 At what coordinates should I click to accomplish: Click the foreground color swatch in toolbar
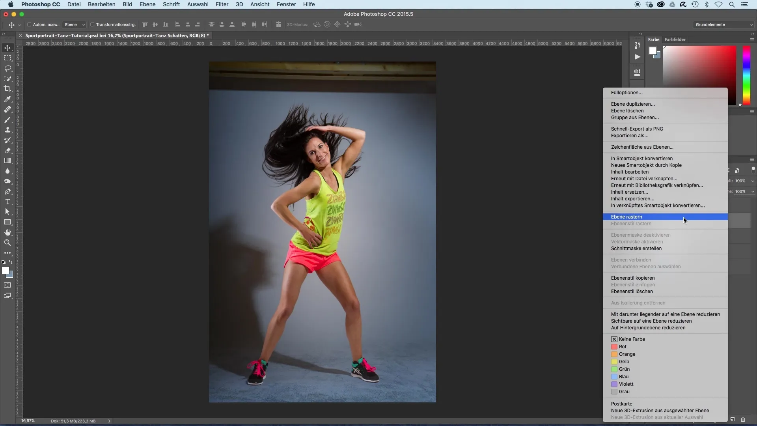coord(6,270)
